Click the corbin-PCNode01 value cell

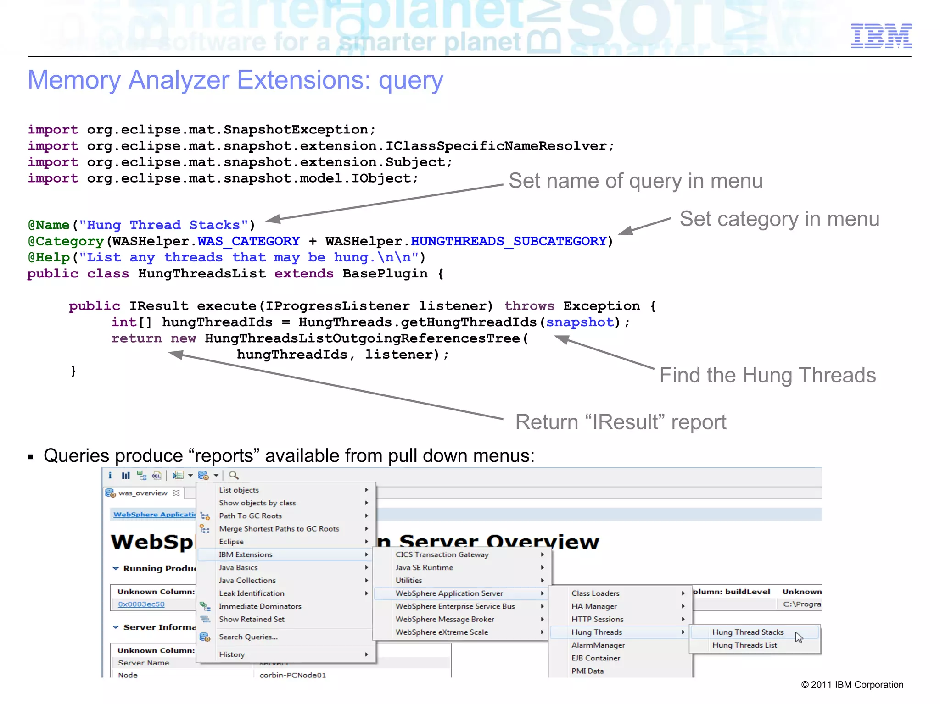click(x=292, y=675)
